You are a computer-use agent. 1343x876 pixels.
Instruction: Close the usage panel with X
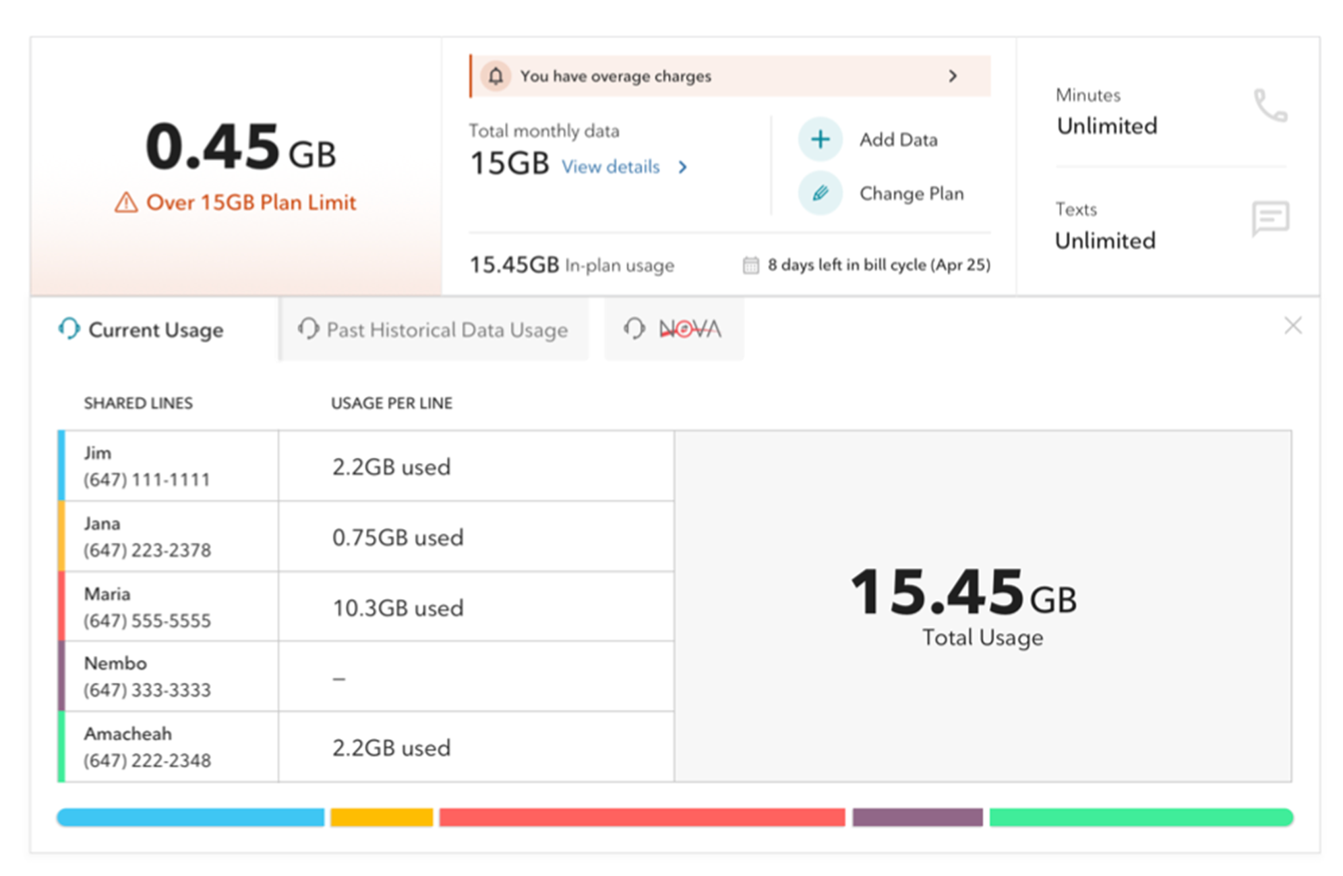(1292, 326)
